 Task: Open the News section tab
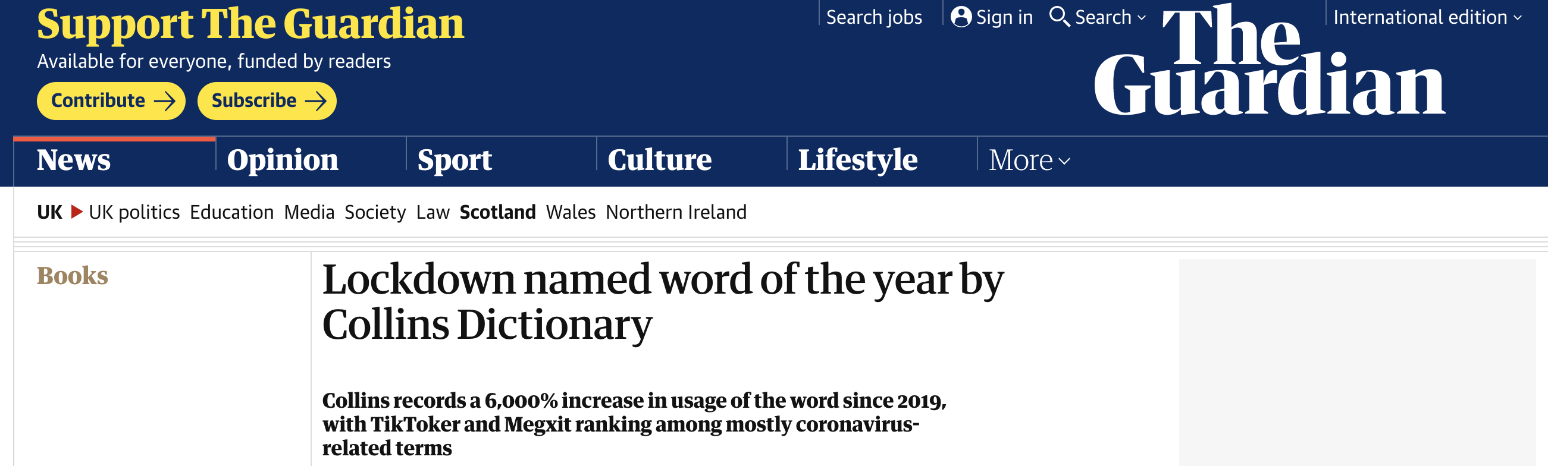(74, 160)
